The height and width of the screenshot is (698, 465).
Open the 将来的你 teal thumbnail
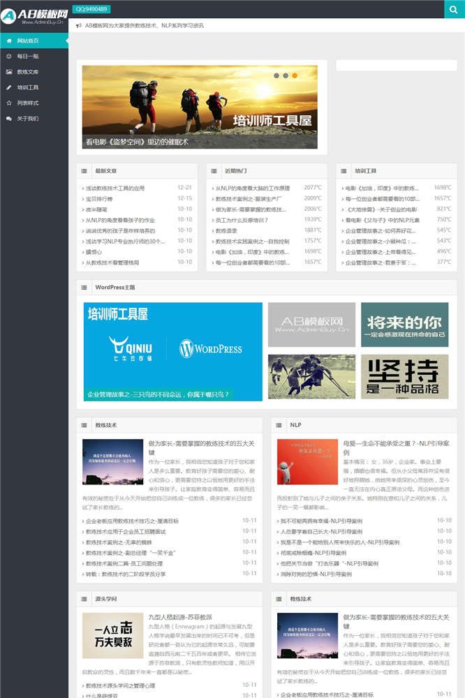click(x=404, y=325)
